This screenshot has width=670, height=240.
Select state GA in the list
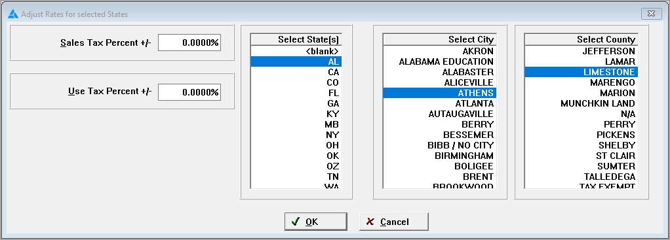[296, 103]
